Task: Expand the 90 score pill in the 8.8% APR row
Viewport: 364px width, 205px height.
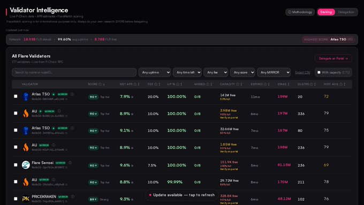Action: 93,182
